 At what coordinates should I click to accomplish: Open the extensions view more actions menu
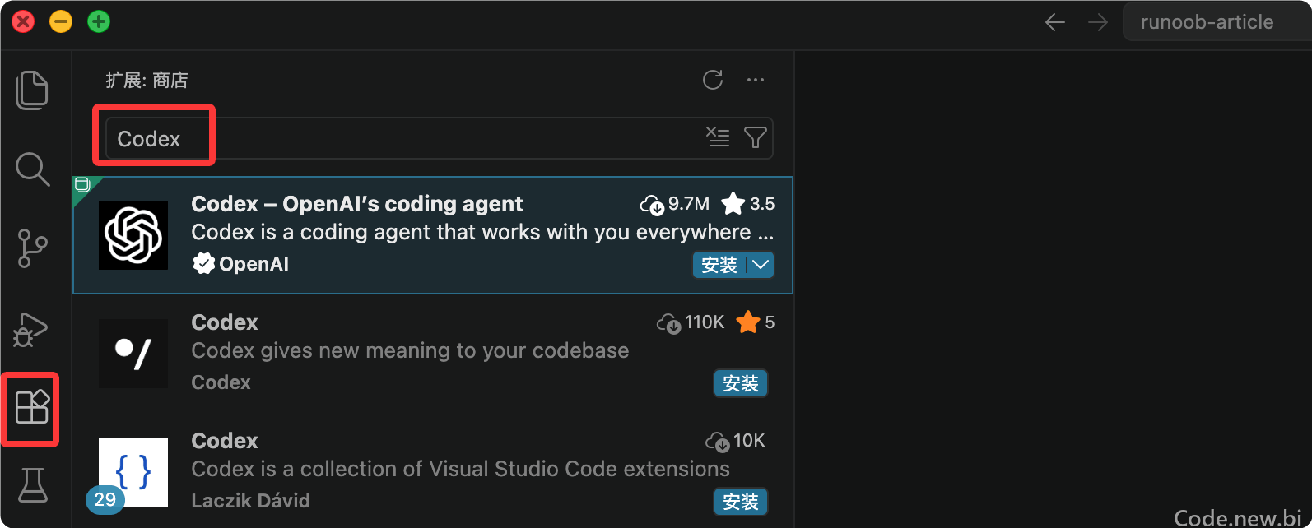click(x=756, y=80)
